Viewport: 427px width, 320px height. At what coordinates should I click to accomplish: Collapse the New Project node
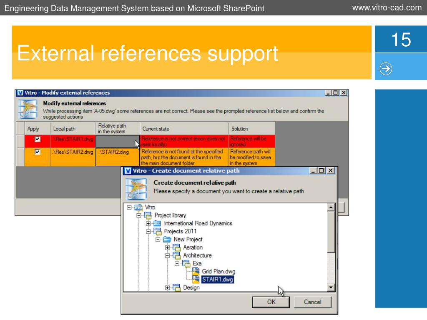(x=158, y=240)
